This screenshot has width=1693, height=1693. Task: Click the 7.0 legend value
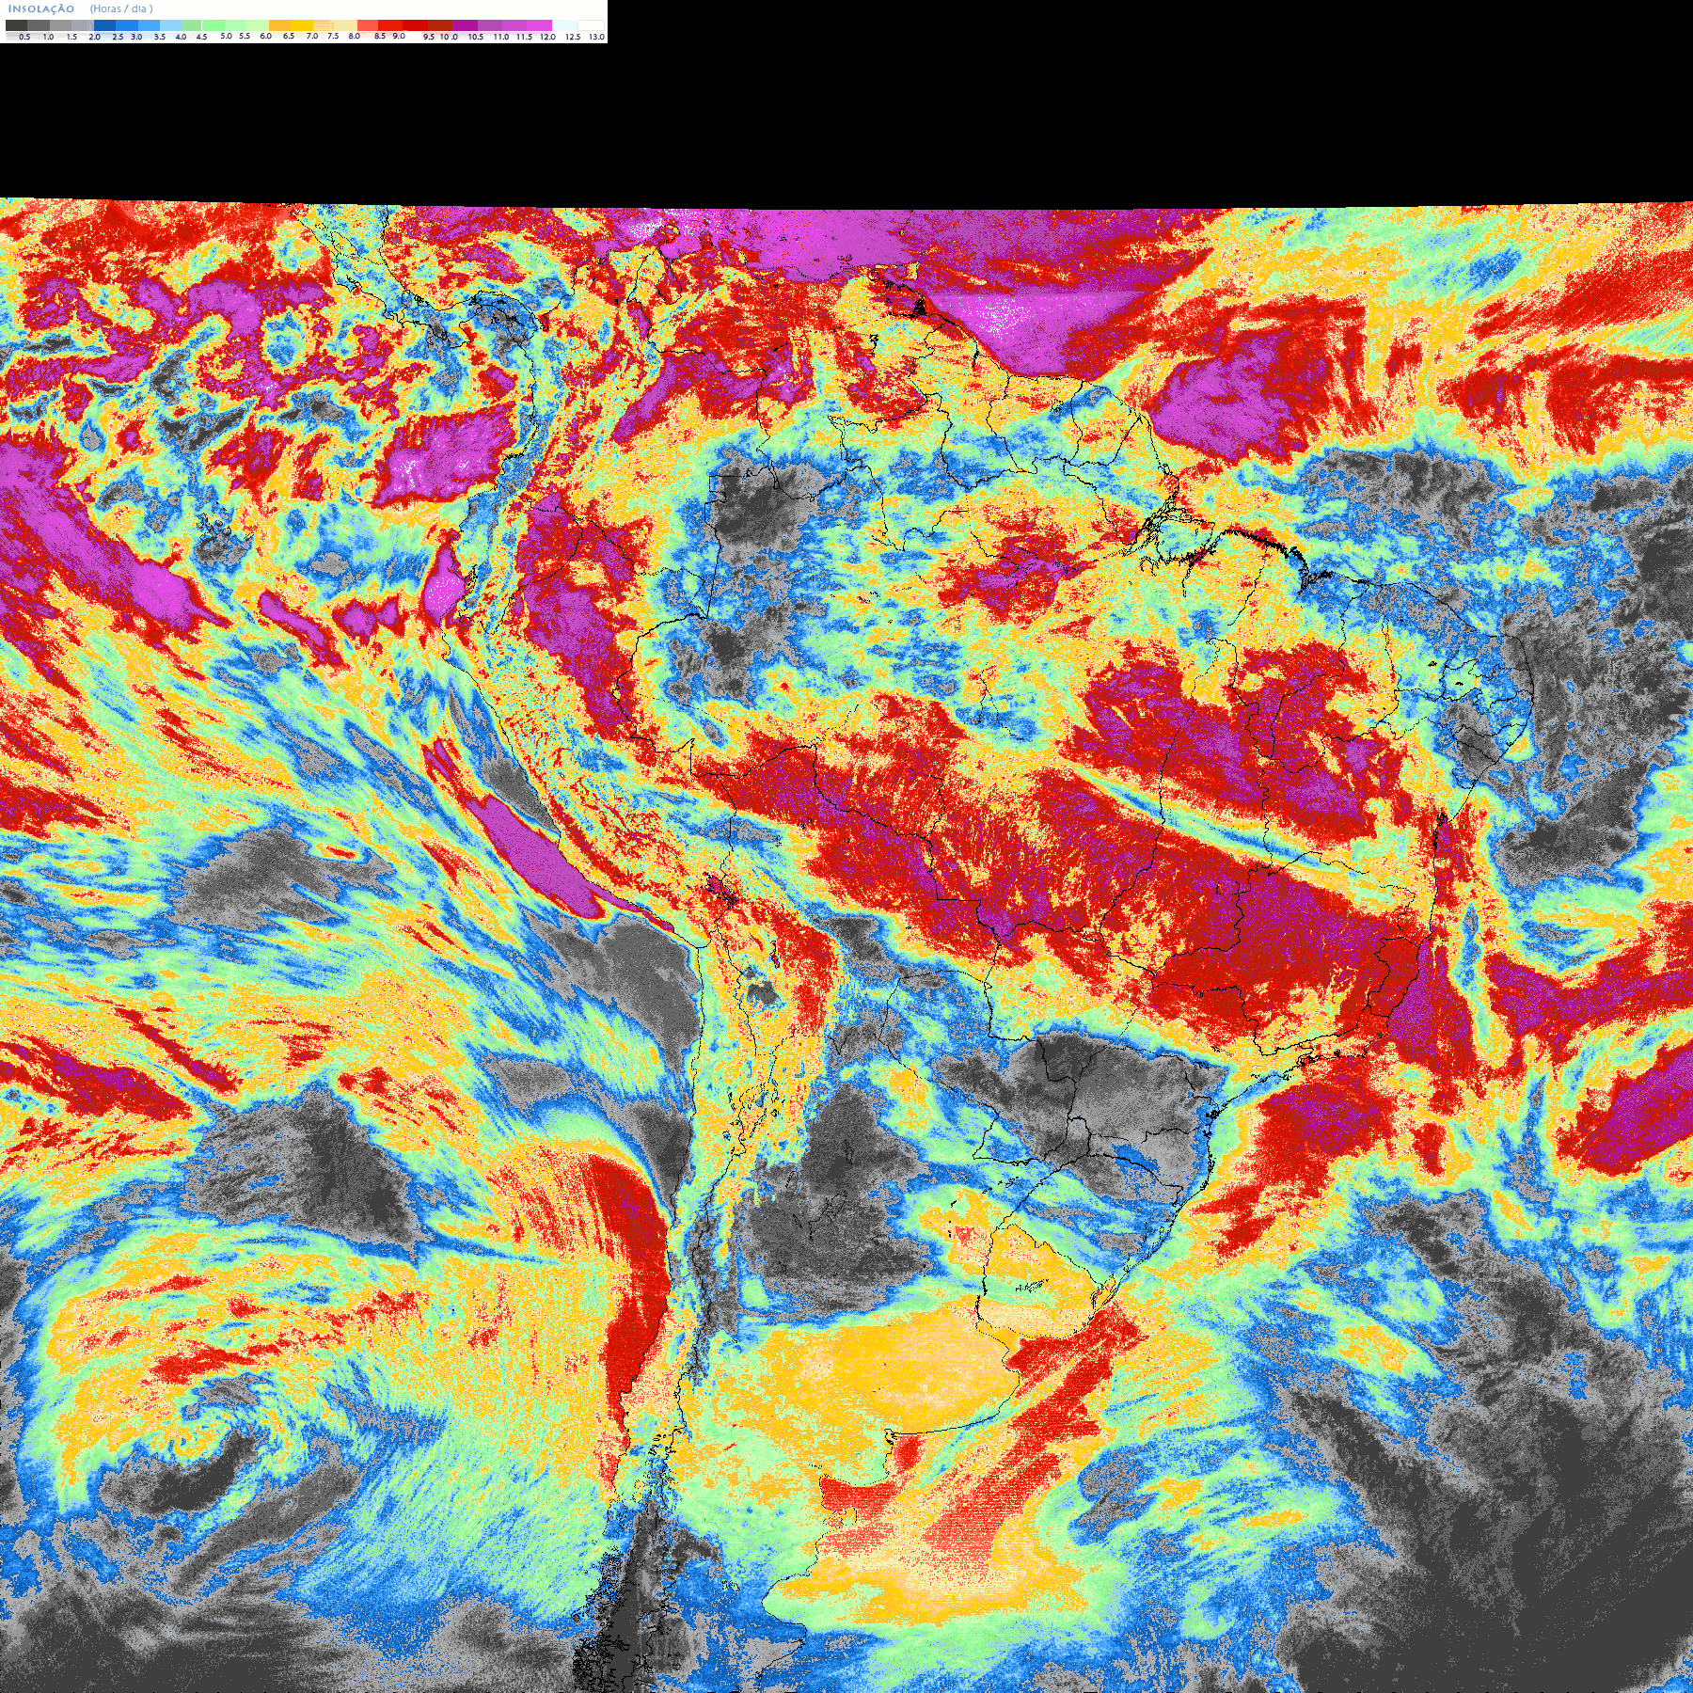[x=312, y=36]
